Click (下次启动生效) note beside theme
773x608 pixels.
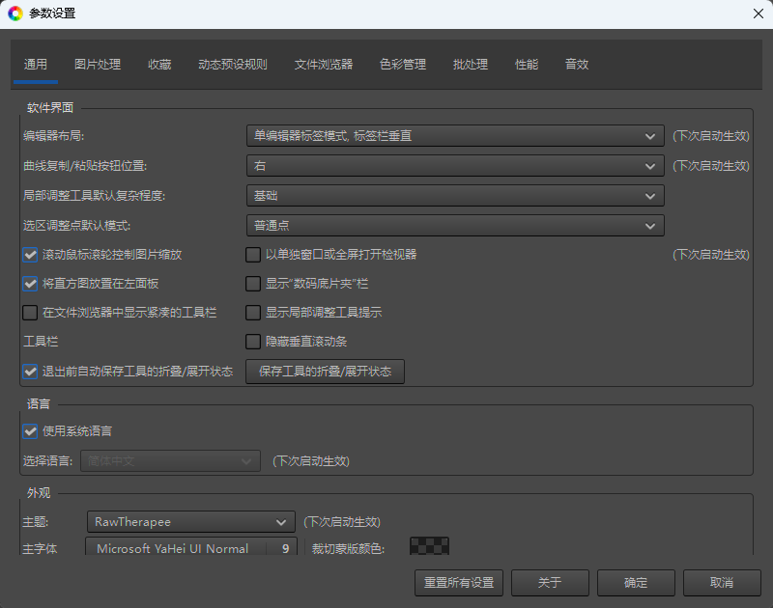[342, 522]
